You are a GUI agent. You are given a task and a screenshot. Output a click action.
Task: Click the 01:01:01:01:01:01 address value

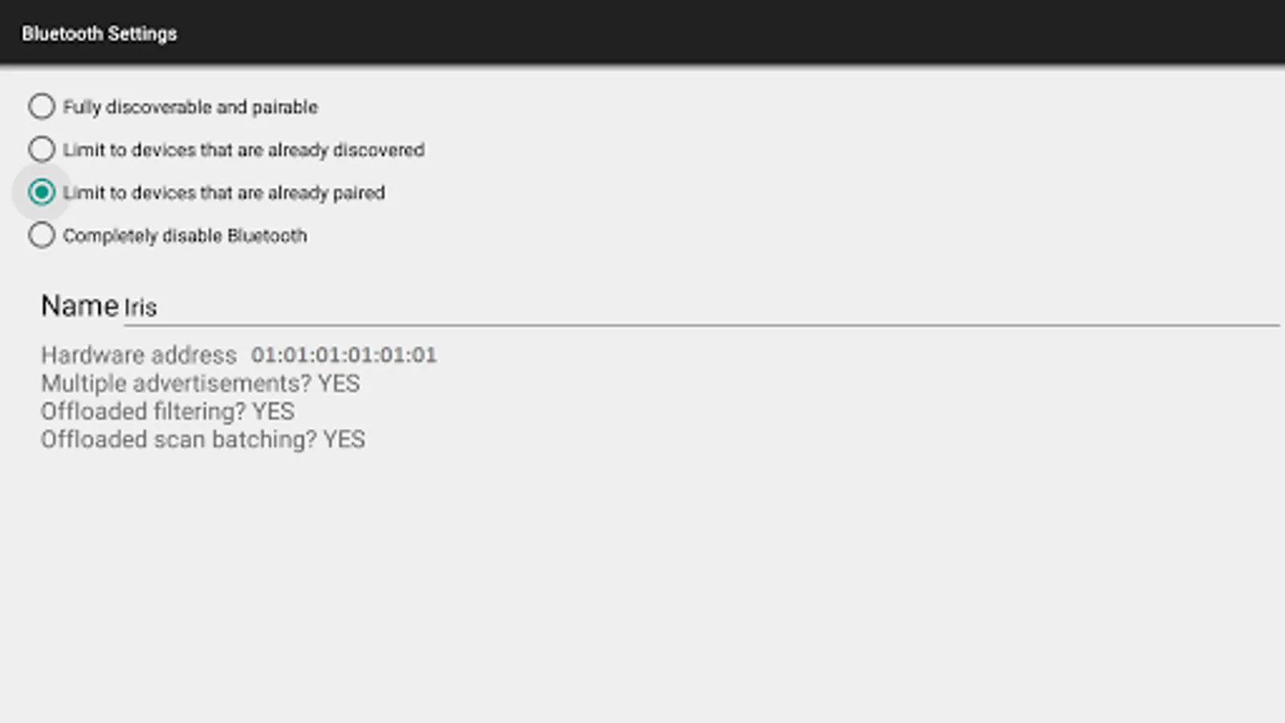click(x=344, y=355)
